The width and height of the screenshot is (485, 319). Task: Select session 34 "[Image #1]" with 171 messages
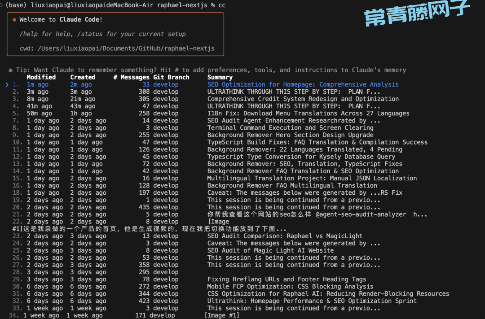[124, 315]
